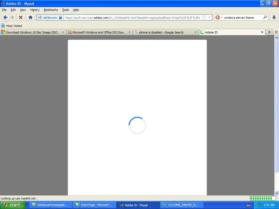279x209 pixels.
Task: Click the list all tabs grid icon
Action: 276,32
